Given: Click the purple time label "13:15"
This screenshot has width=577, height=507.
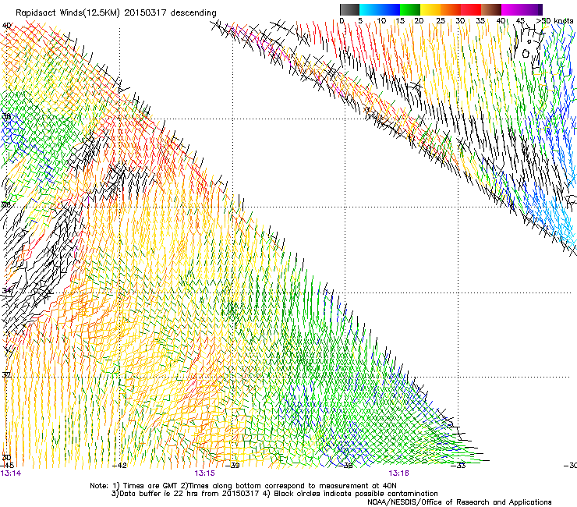Looking at the screenshot, I should point(204,473).
